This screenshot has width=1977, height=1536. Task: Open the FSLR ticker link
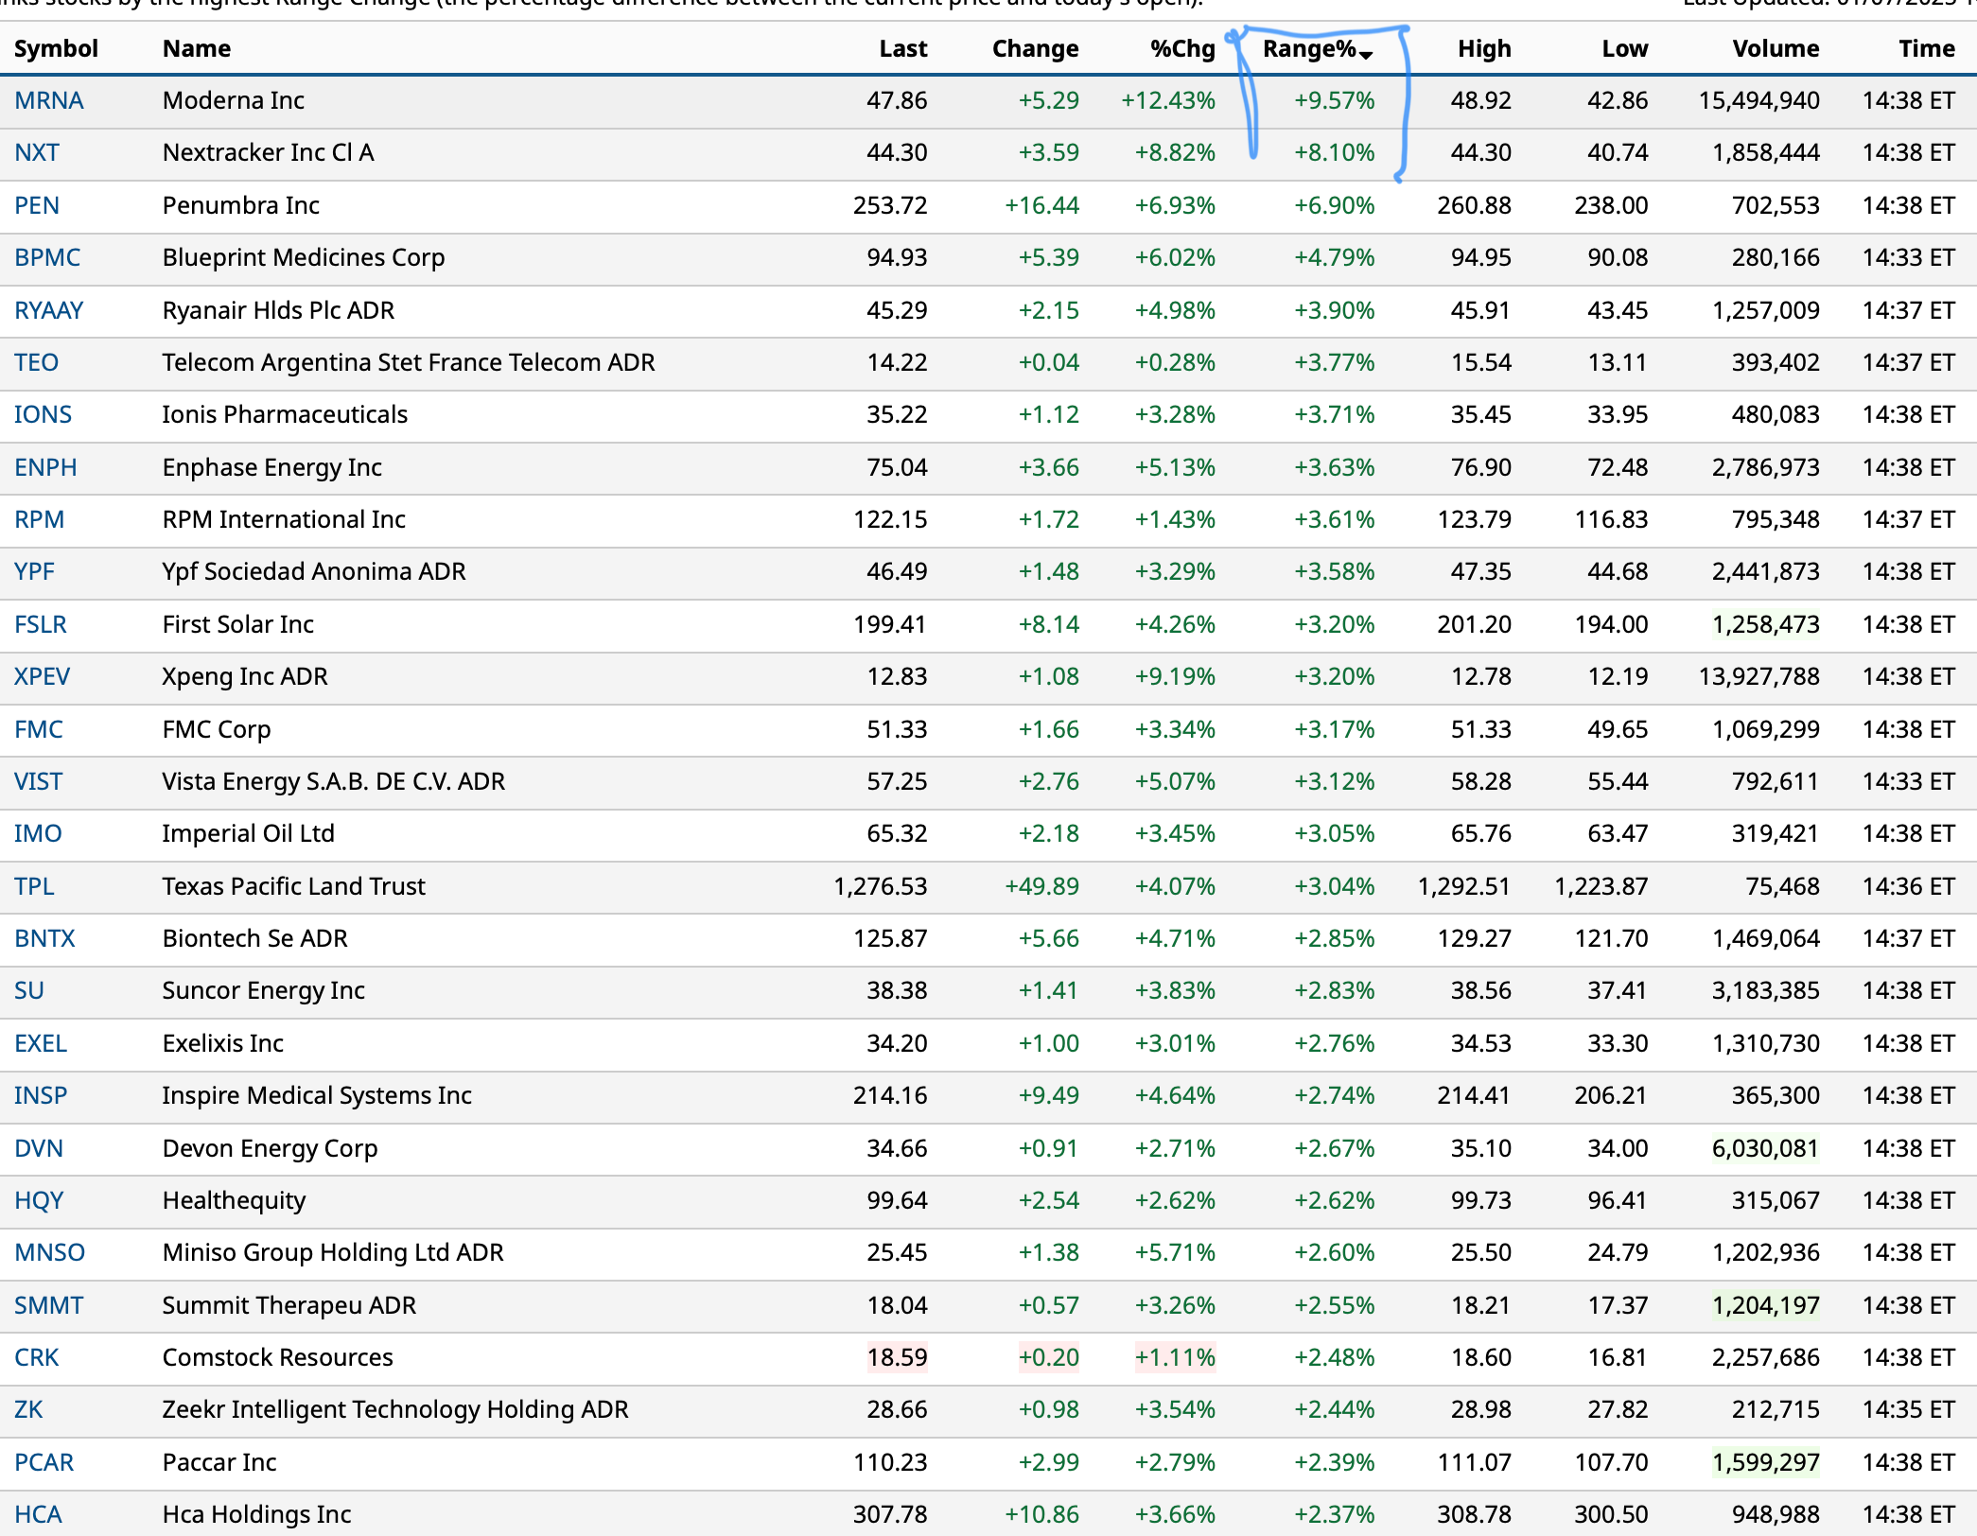[x=41, y=625]
